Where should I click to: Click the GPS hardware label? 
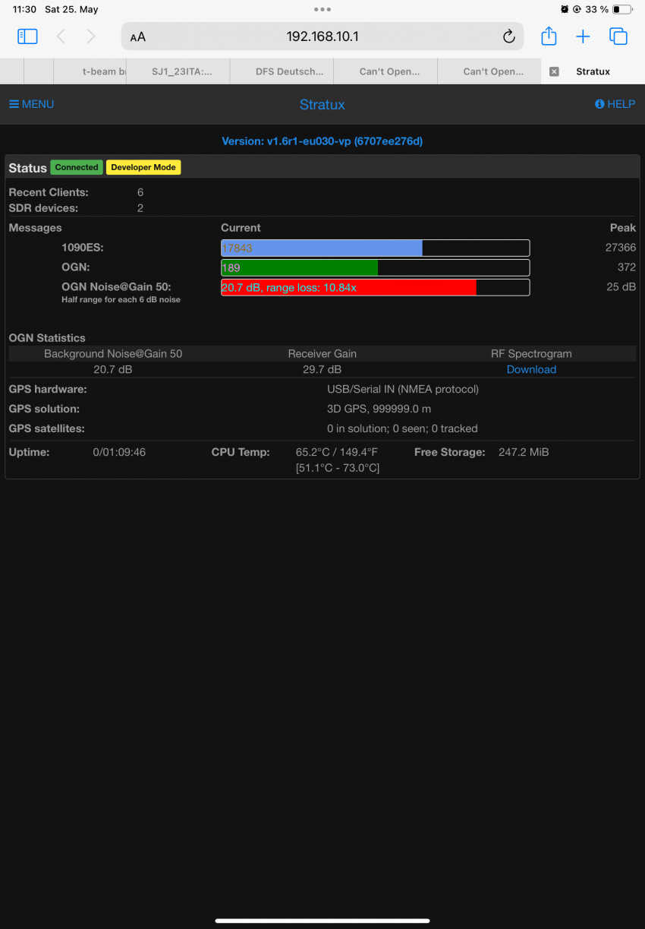(x=48, y=389)
